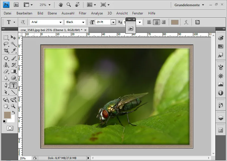227x161 pixels.
Task: Click the Play button in floating panel
Action: click(x=131, y=29)
